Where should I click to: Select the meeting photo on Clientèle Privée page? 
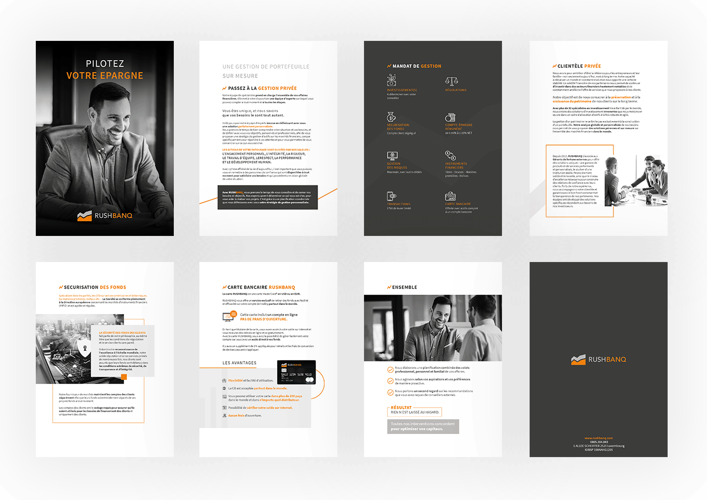pos(636,180)
